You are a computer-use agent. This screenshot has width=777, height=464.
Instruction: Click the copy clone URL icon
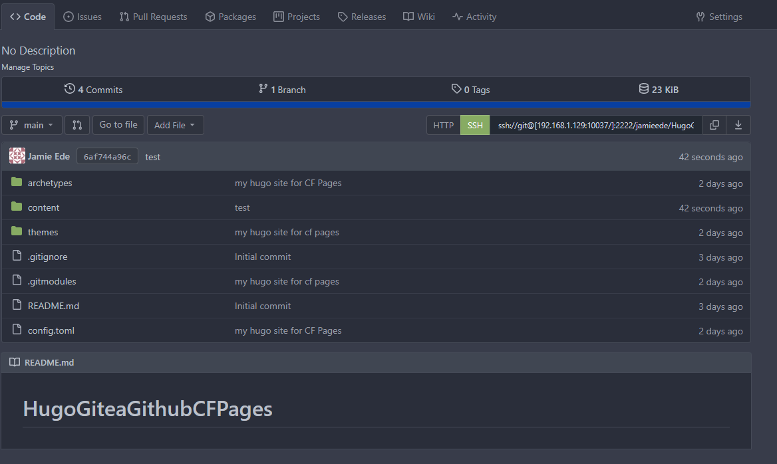point(714,125)
